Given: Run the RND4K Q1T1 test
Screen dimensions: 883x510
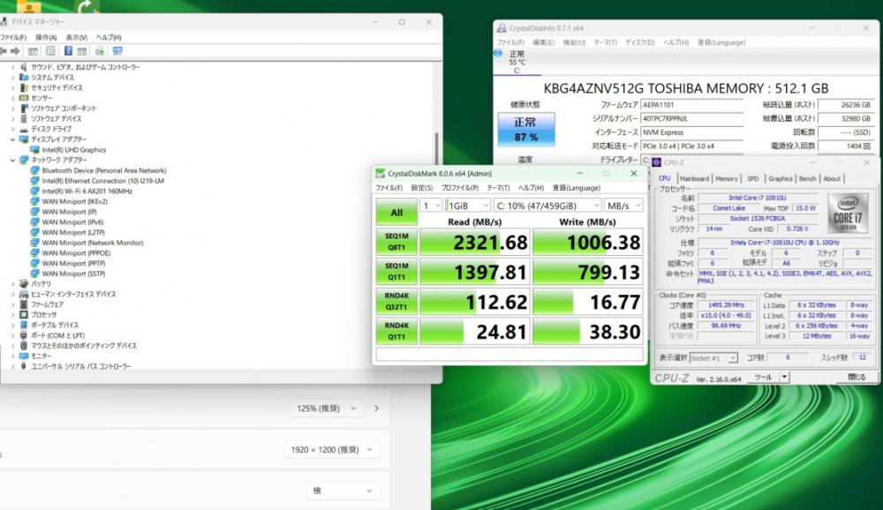Looking at the screenshot, I should pos(396,331).
